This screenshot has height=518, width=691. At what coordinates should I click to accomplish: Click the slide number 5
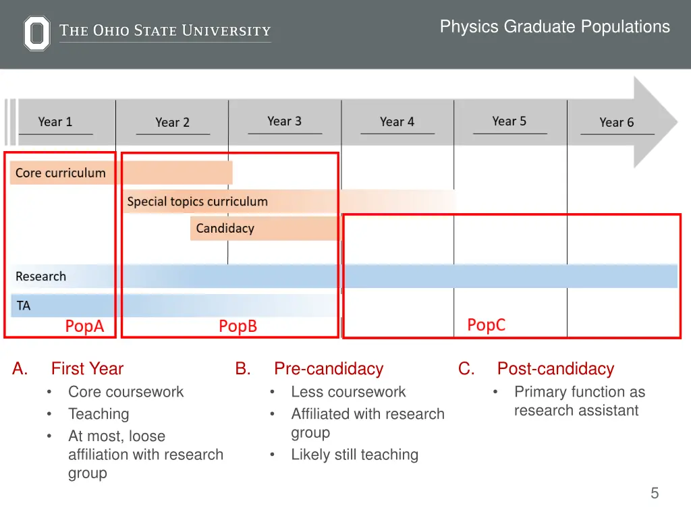tap(655, 493)
